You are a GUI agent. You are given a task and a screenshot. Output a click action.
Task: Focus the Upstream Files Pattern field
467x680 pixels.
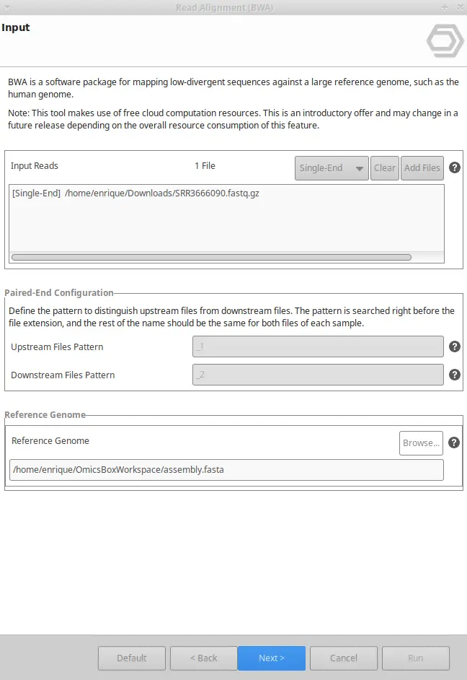[318, 346]
